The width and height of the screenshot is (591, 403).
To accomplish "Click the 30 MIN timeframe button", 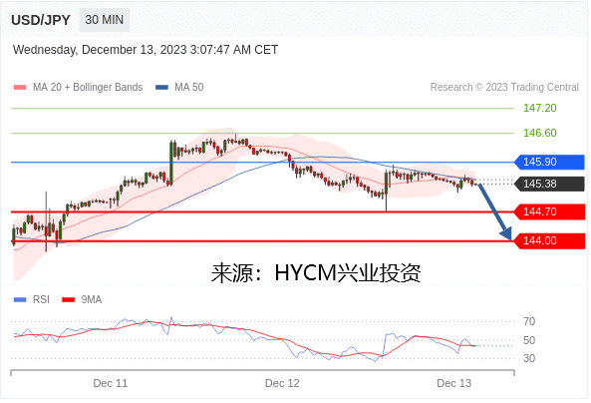I will [x=104, y=20].
